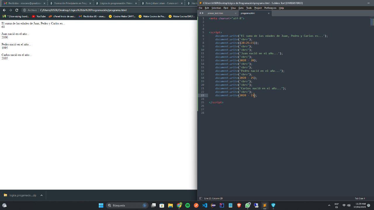Open the downloaded logica_progamacio....zip file

click(x=20, y=195)
